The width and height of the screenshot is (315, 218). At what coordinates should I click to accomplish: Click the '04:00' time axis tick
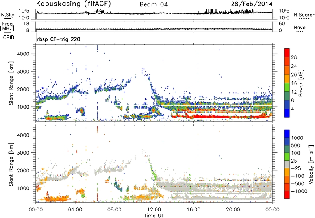[75, 210]
